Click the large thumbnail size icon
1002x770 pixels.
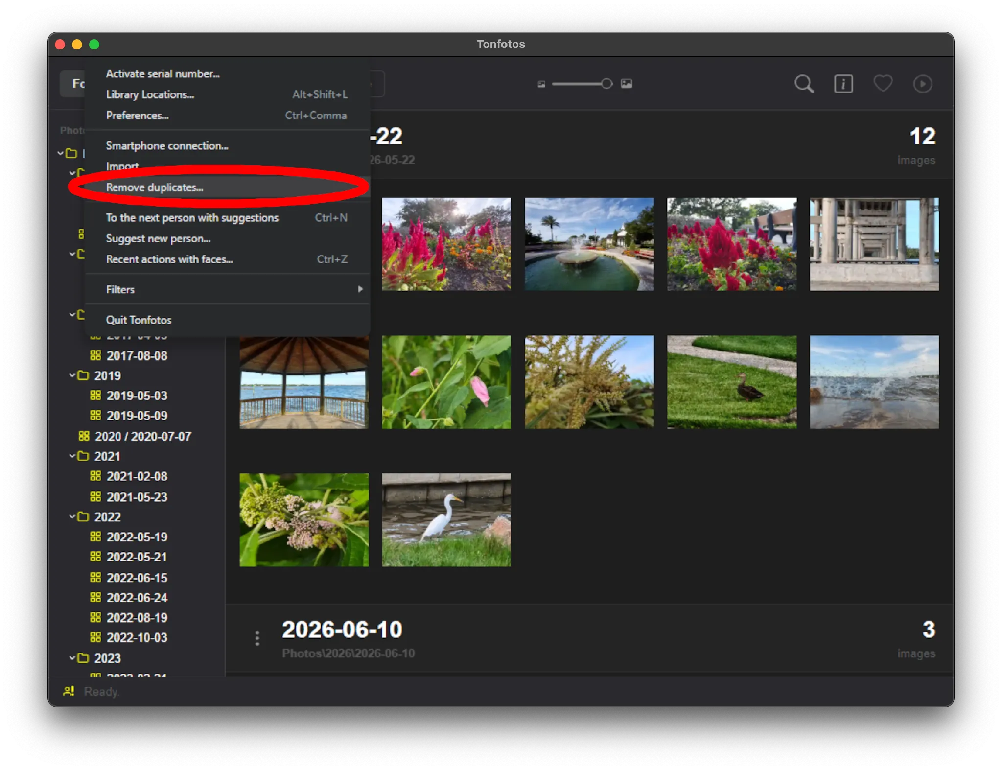[626, 84]
